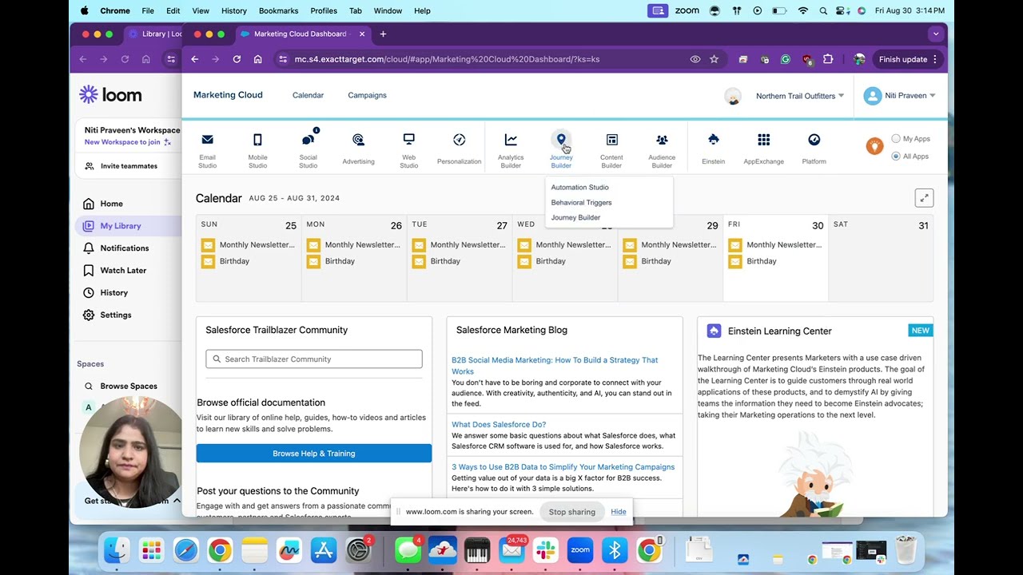Open Friday Monthly Newsletter calendar event

pyautogui.click(x=775, y=245)
